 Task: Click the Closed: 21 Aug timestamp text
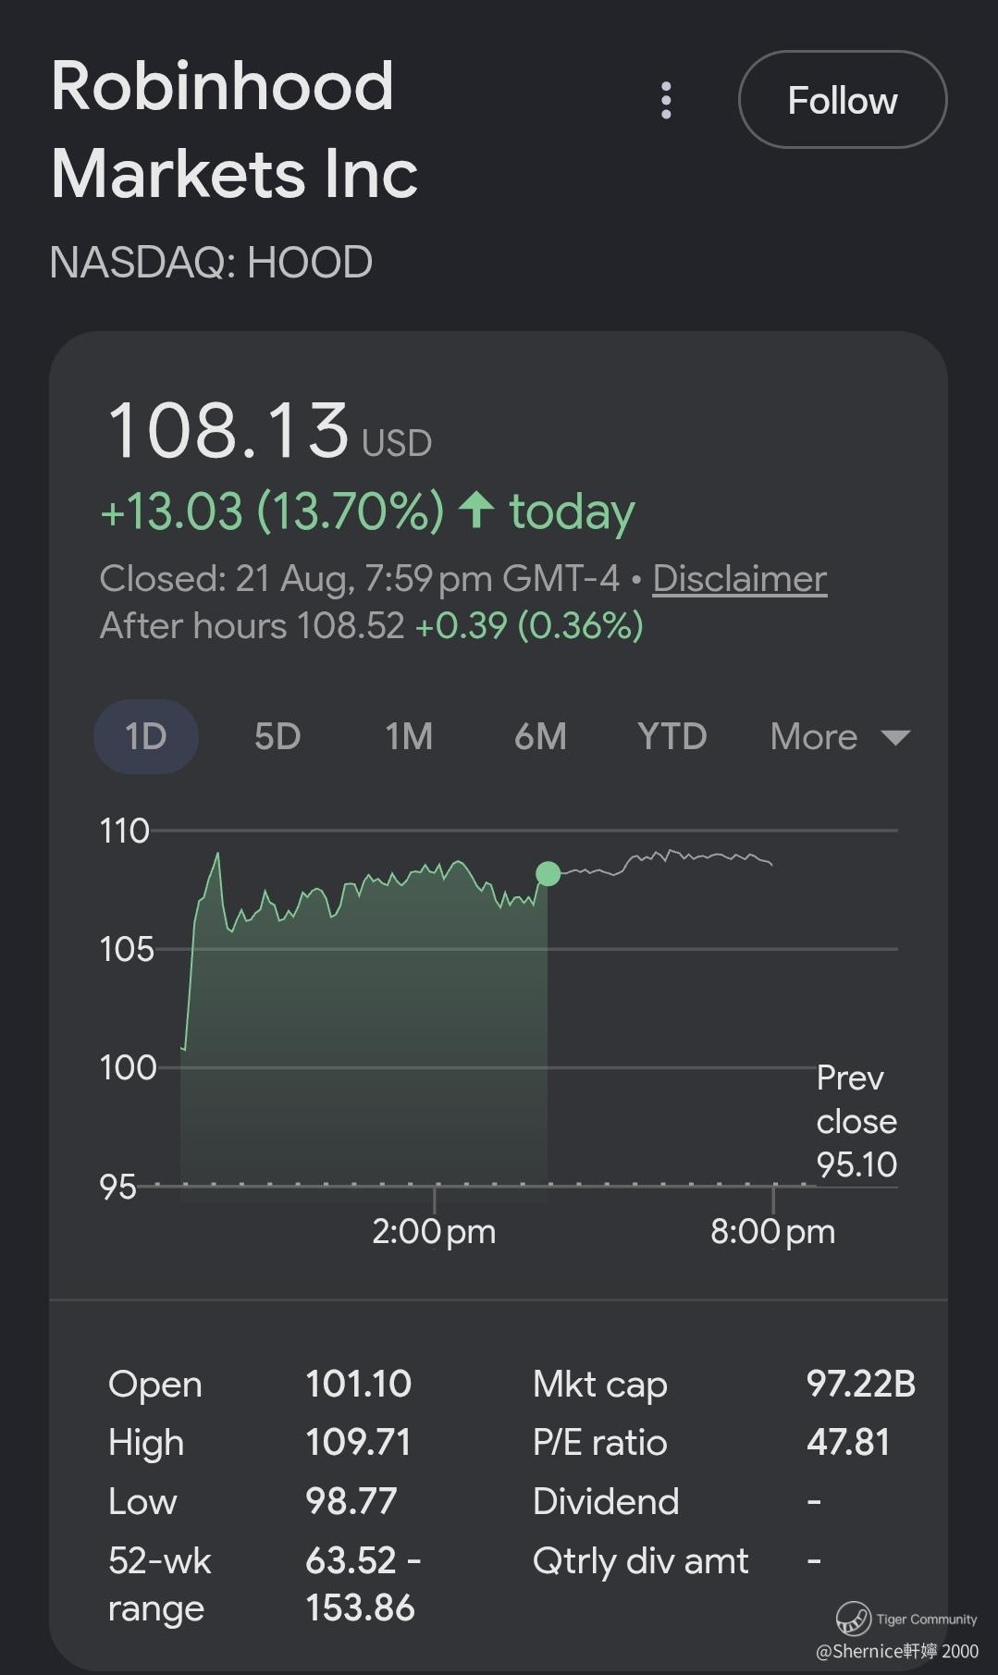click(x=360, y=579)
